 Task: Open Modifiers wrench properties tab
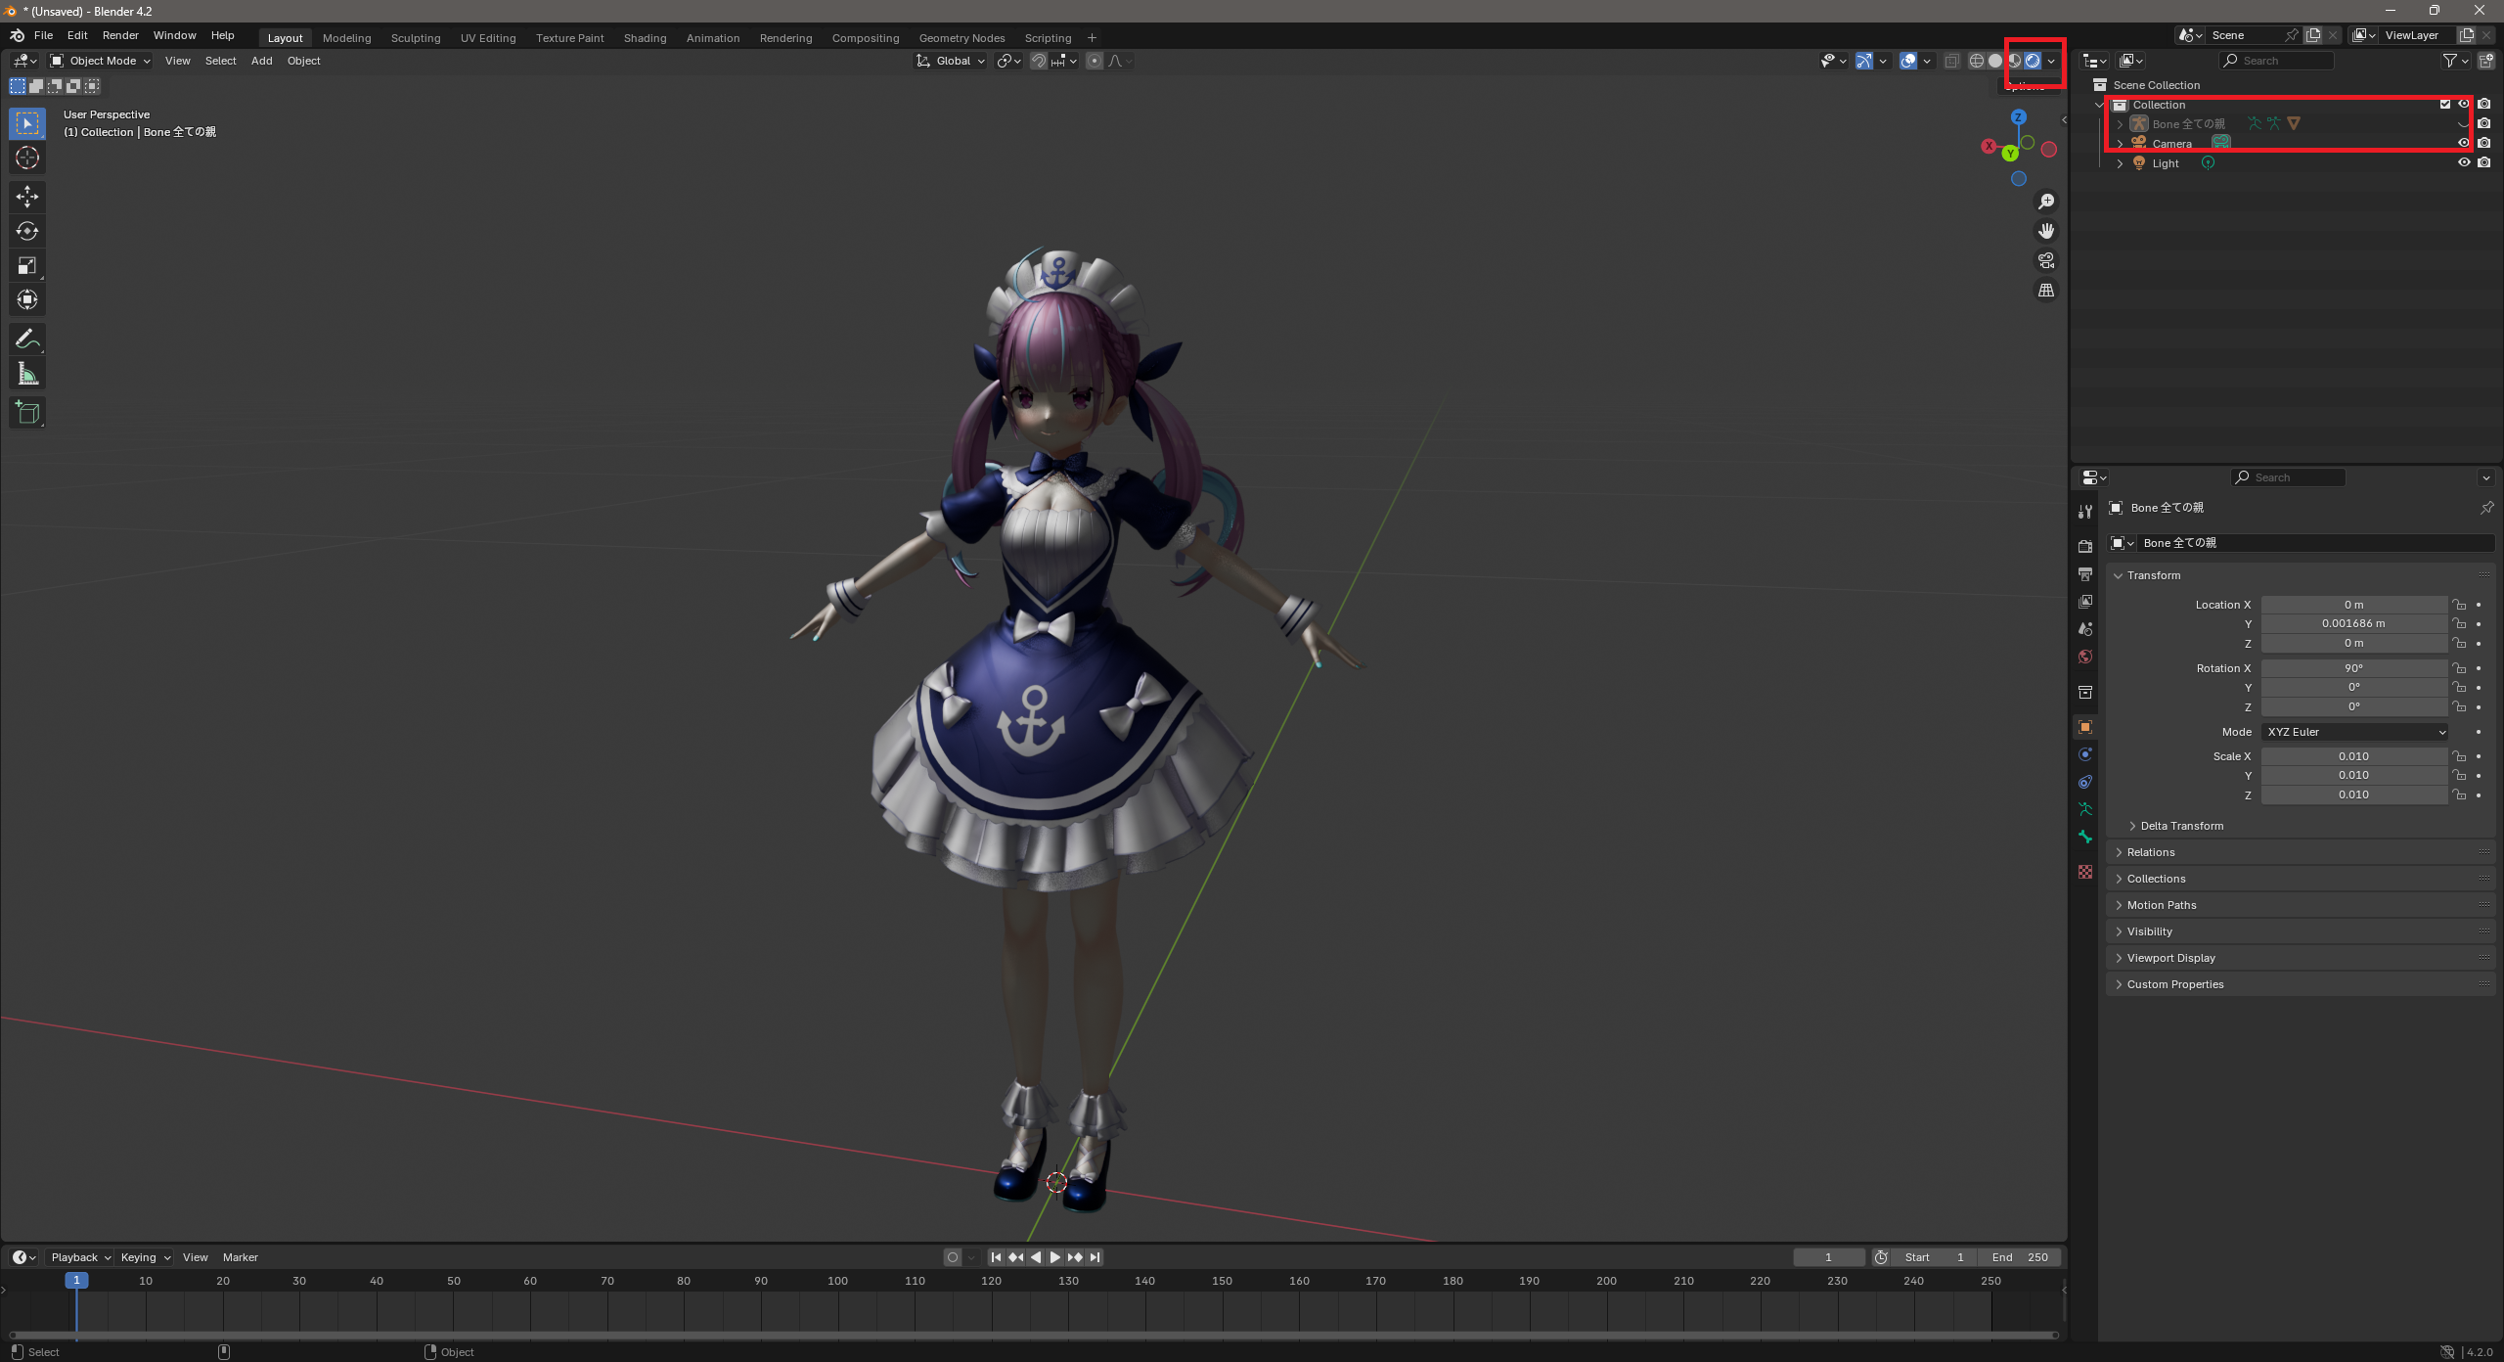click(2085, 512)
